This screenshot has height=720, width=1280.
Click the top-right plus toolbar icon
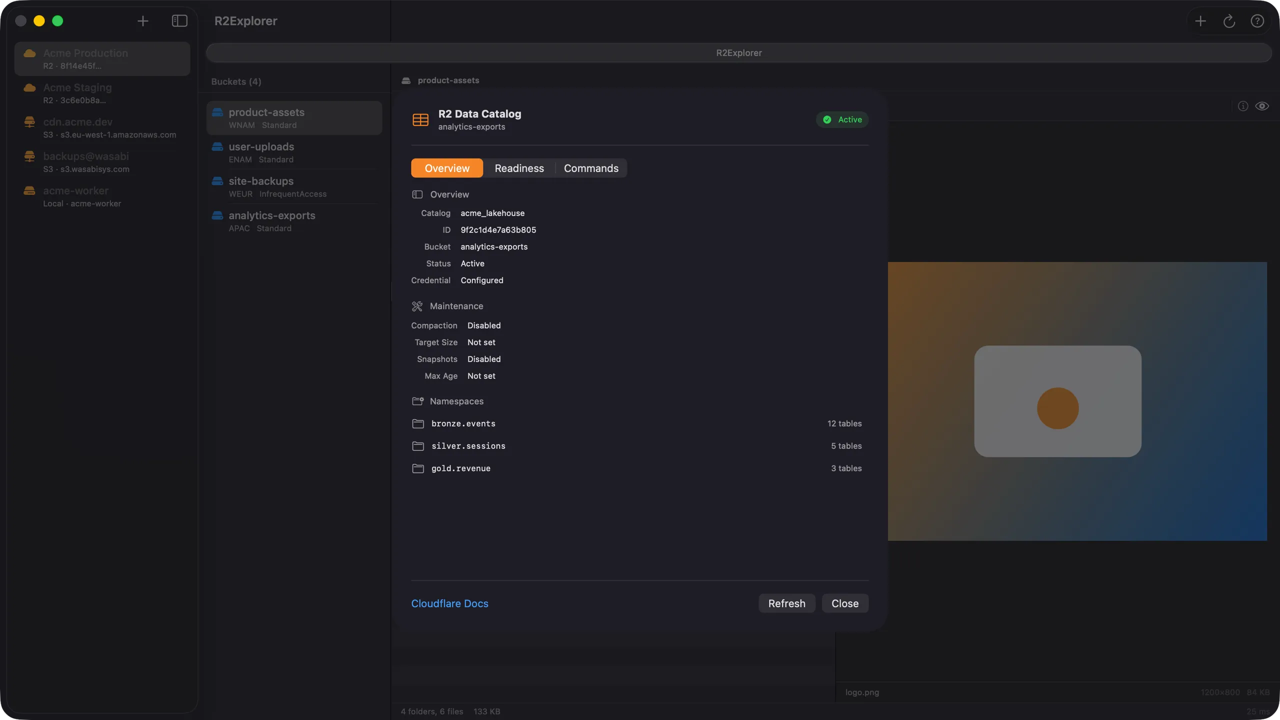[x=1200, y=21]
